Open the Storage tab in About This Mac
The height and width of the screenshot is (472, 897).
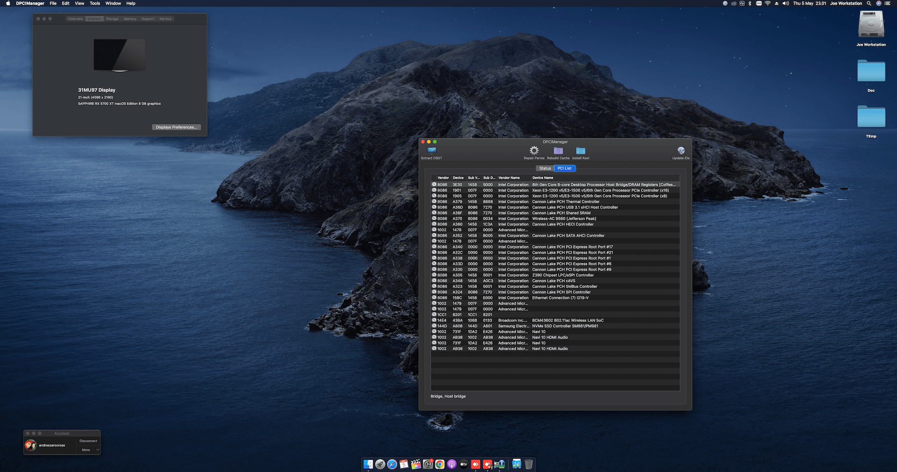pyautogui.click(x=112, y=19)
